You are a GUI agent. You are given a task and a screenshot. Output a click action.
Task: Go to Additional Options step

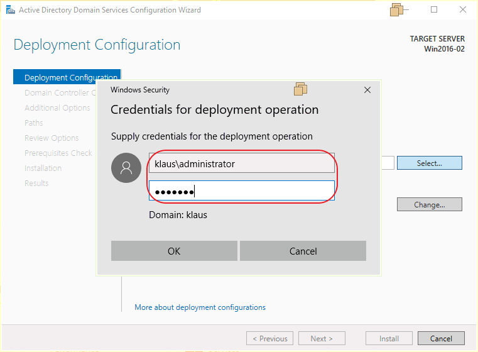tap(57, 108)
